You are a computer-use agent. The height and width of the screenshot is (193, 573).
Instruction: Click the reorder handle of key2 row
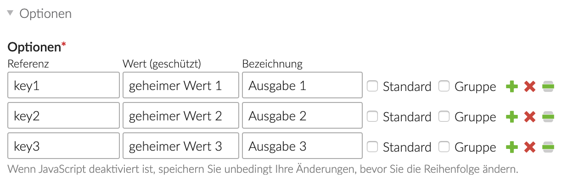point(548,117)
